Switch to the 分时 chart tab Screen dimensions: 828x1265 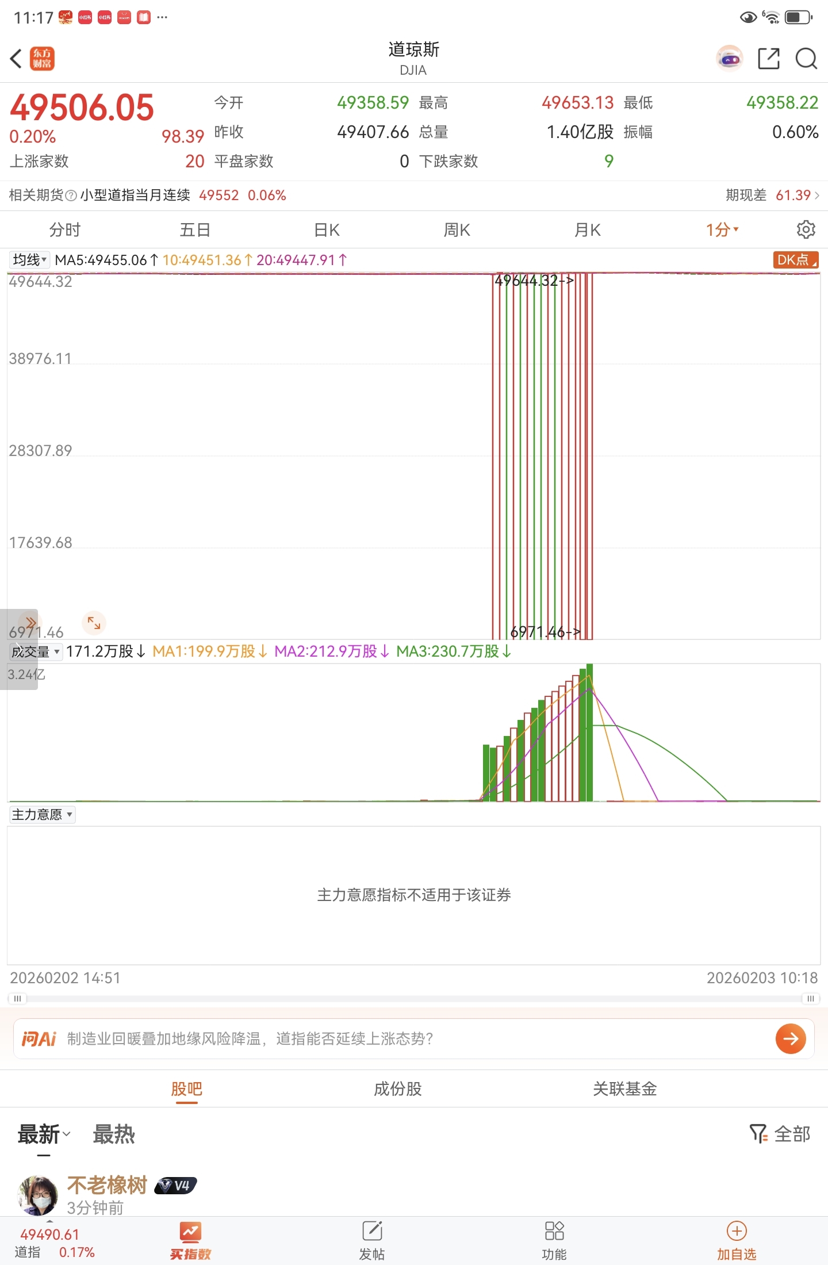click(x=65, y=230)
